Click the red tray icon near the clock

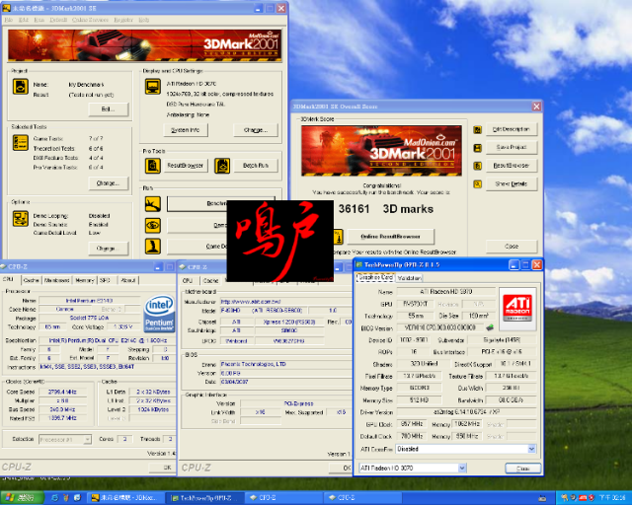pyautogui.click(x=592, y=498)
